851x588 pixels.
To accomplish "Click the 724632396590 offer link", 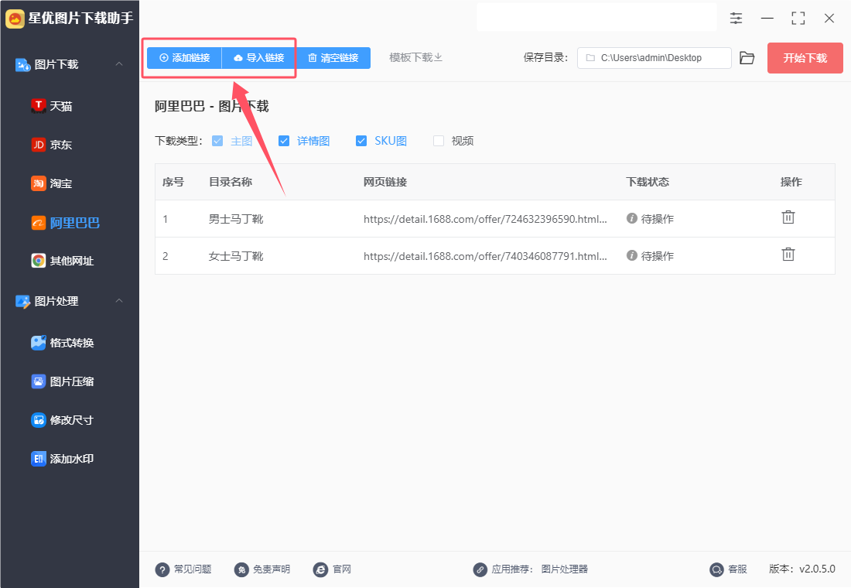I will [485, 219].
